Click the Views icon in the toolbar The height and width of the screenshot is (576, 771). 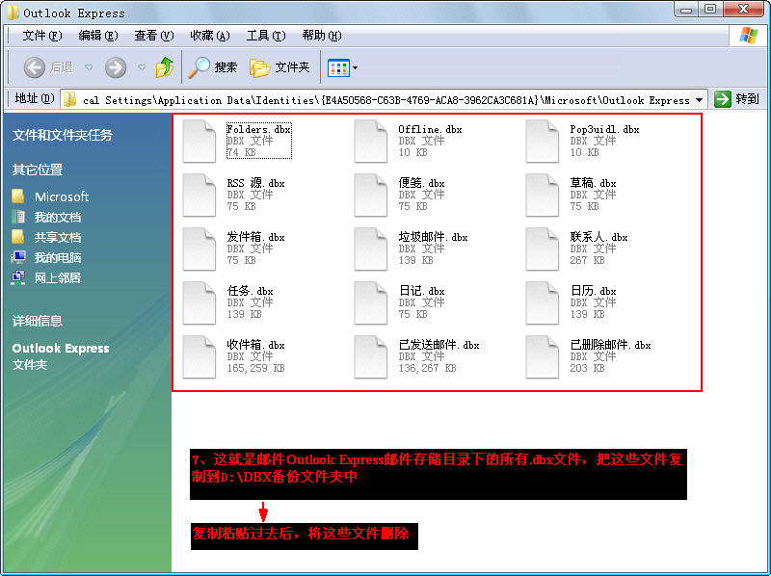coord(338,67)
